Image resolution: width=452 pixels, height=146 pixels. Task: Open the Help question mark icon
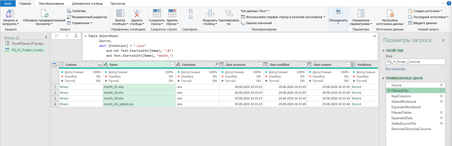point(449,3)
